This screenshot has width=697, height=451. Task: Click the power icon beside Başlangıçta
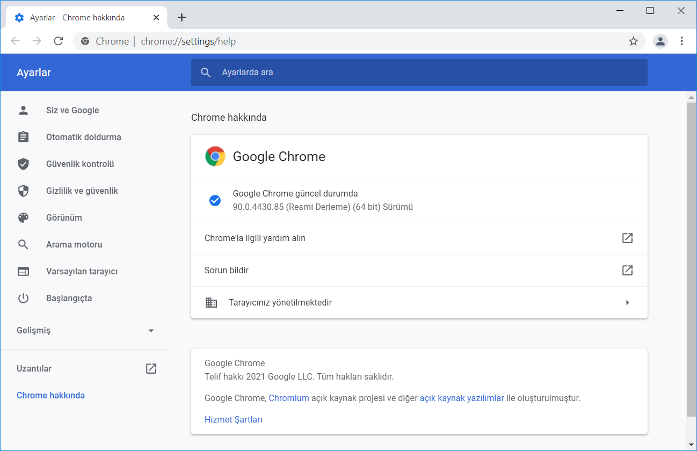coord(23,298)
